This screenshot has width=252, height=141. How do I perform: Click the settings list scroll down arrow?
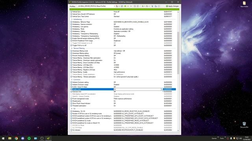pyautogui.click(x=178, y=130)
